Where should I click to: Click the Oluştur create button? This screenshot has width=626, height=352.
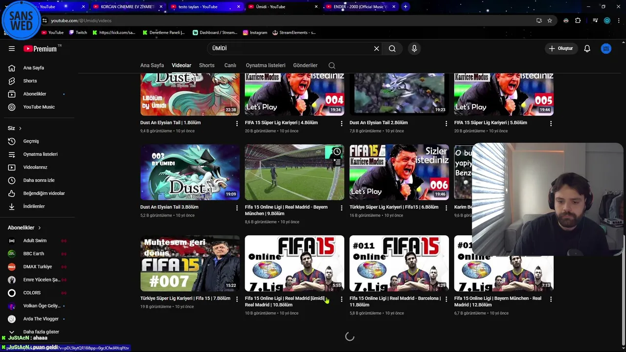pyautogui.click(x=560, y=48)
